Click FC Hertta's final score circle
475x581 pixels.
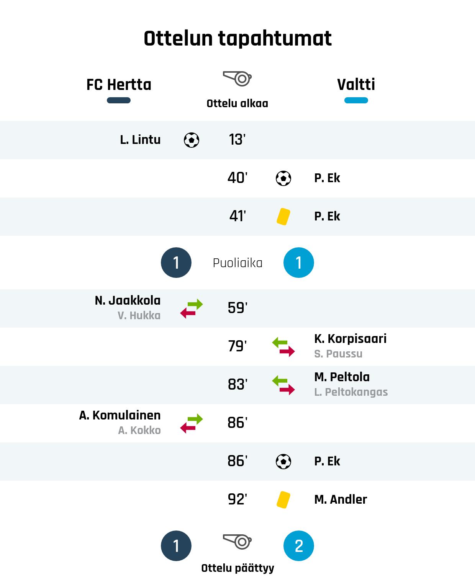click(176, 546)
